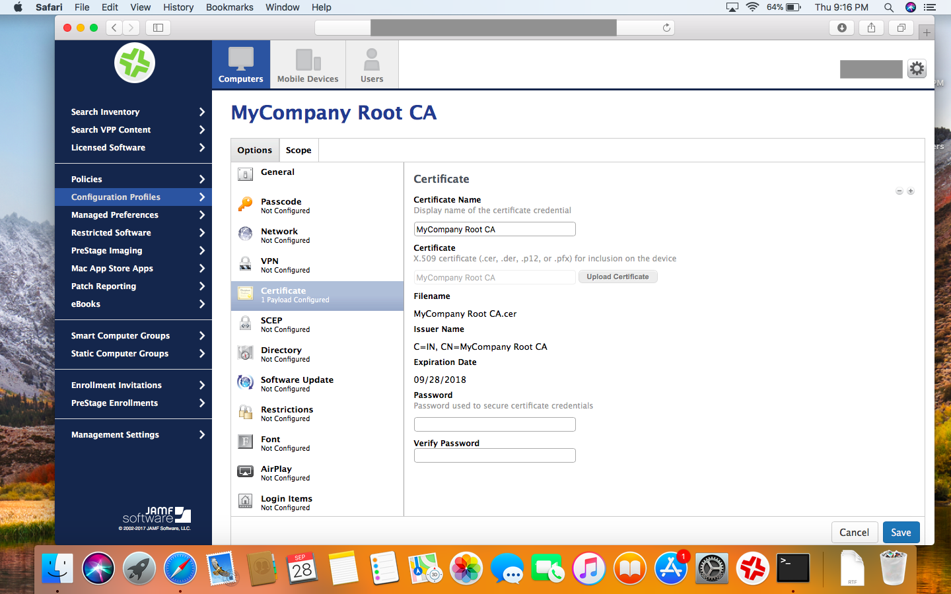Select the Directory payload icon
This screenshot has height=594, width=951.
click(x=245, y=352)
